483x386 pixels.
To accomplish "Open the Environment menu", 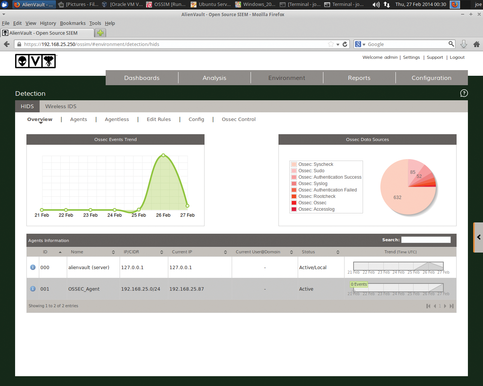I will (287, 78).
